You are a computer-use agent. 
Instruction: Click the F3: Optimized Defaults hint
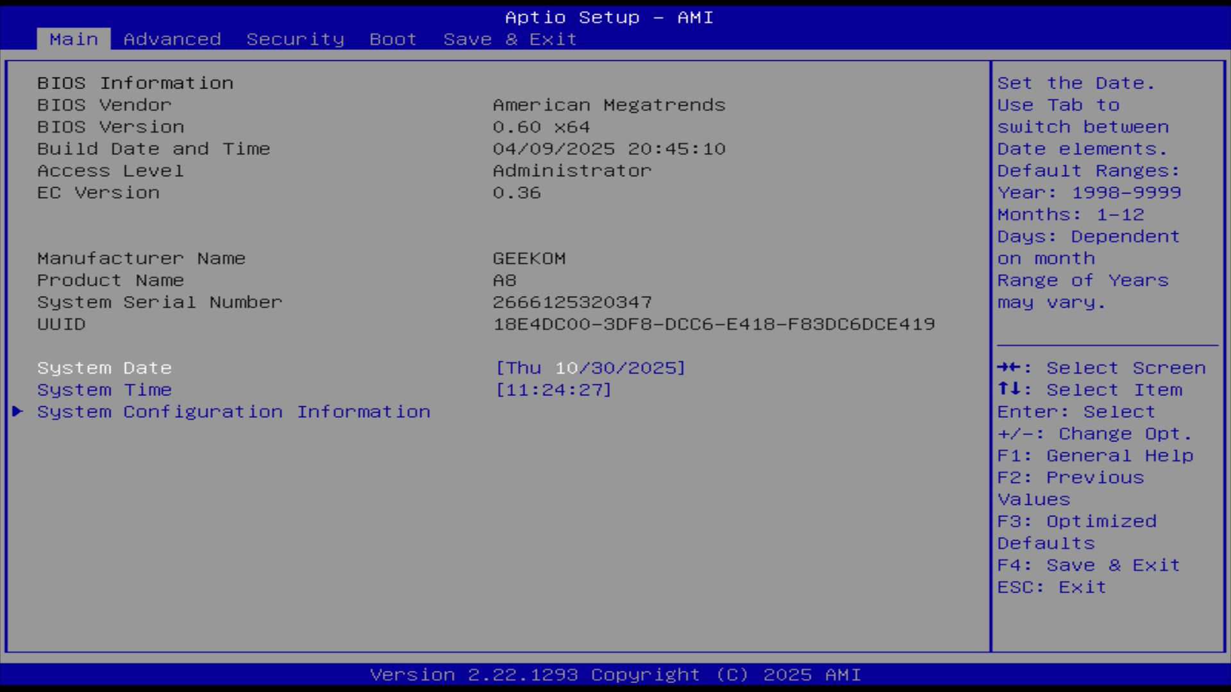pos(1077,522)
